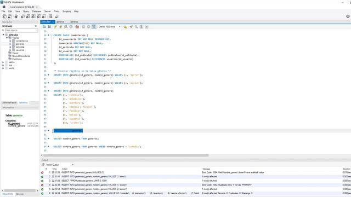Select the sys schema in navigator
This screenshot has width=351, height=197.
coord(10,65)
